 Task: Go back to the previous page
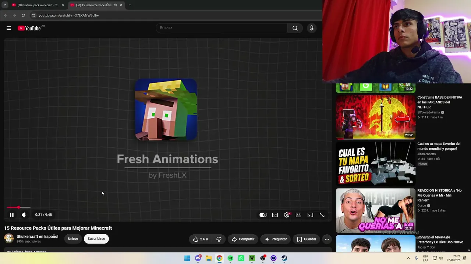pos(6,15)
